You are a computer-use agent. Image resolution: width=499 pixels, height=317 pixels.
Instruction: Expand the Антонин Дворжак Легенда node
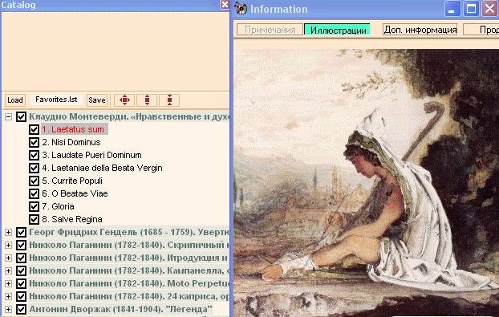pos(8,309)
